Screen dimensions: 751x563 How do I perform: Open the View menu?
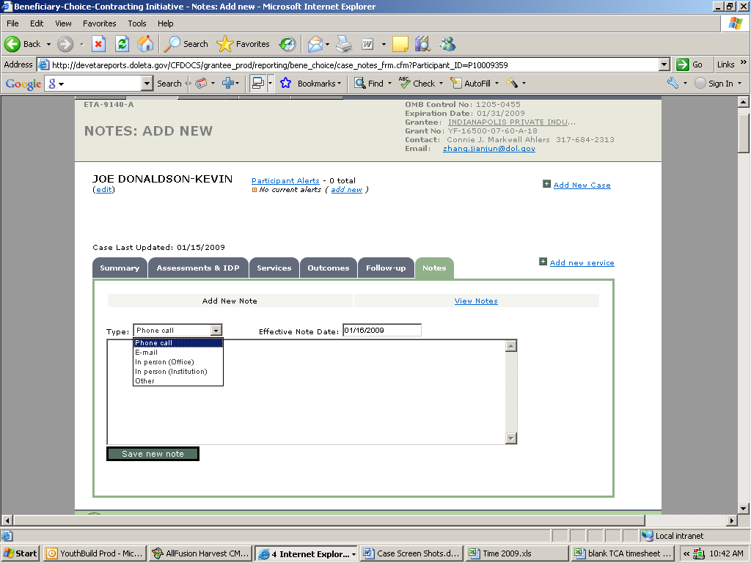(x=63, y=23)
